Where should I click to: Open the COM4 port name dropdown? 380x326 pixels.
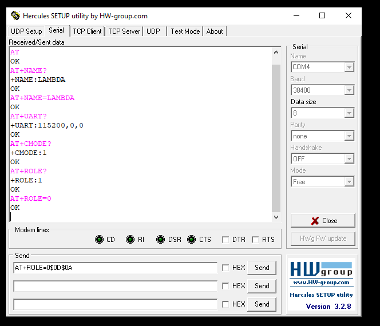349,67
